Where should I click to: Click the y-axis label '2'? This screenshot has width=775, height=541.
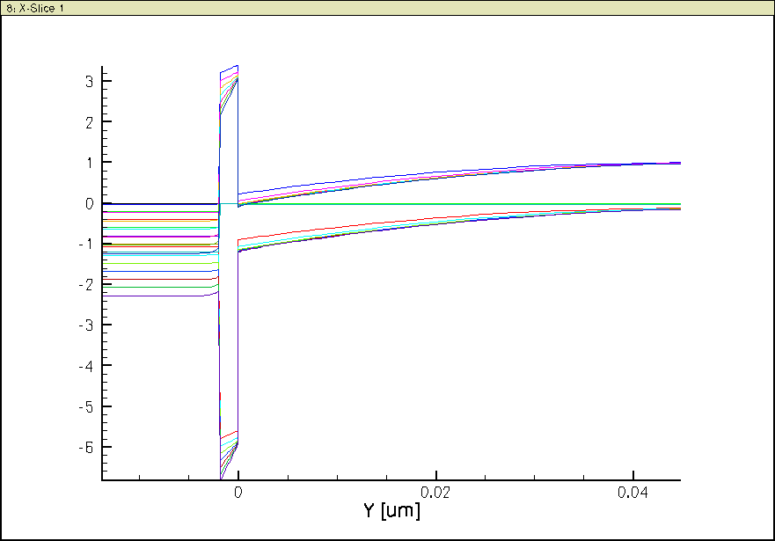coord(89,122)
